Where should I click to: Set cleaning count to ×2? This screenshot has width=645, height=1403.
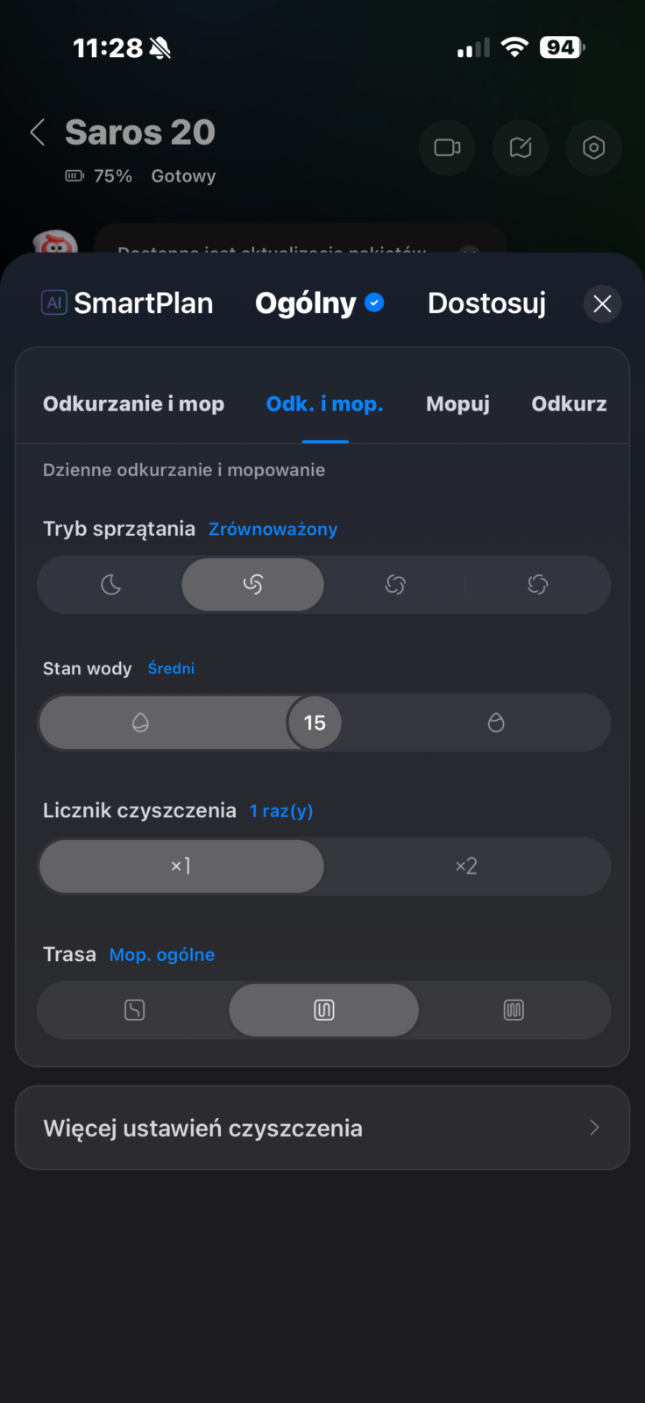click(x=466, y=866)
